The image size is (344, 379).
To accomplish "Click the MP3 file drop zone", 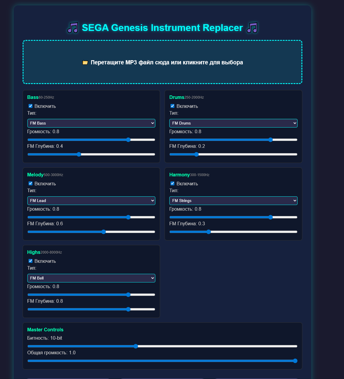I will [x=162, y=62].
